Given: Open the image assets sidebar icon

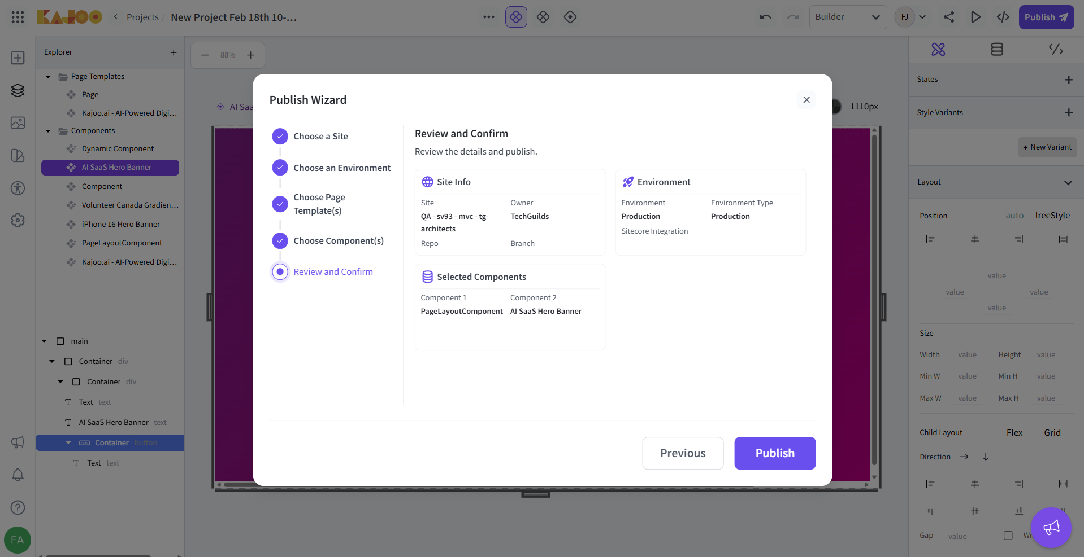Looking at the screenshot, I should [18, 122].
